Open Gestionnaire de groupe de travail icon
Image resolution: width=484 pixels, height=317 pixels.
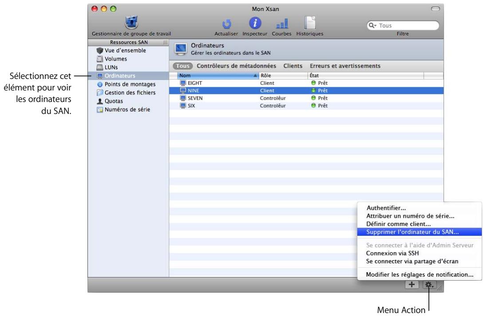tap(131, 23)
